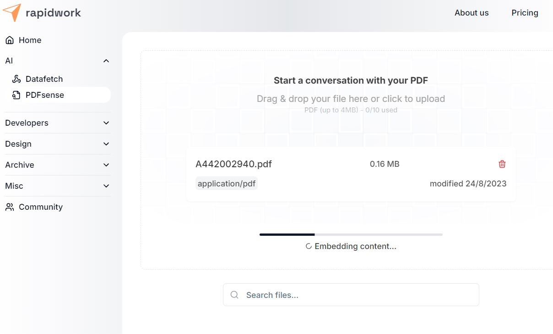The height and width of the screenshot is (334, 553).
Task: Click the drag and drop upload area text
Action: coord(351,99)
